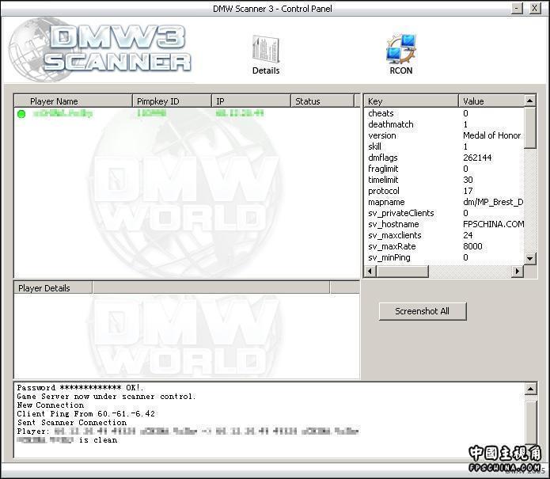Click the 8000 maxRate value
The width and height of the screenshot is (550, 479).
(472, 246)
